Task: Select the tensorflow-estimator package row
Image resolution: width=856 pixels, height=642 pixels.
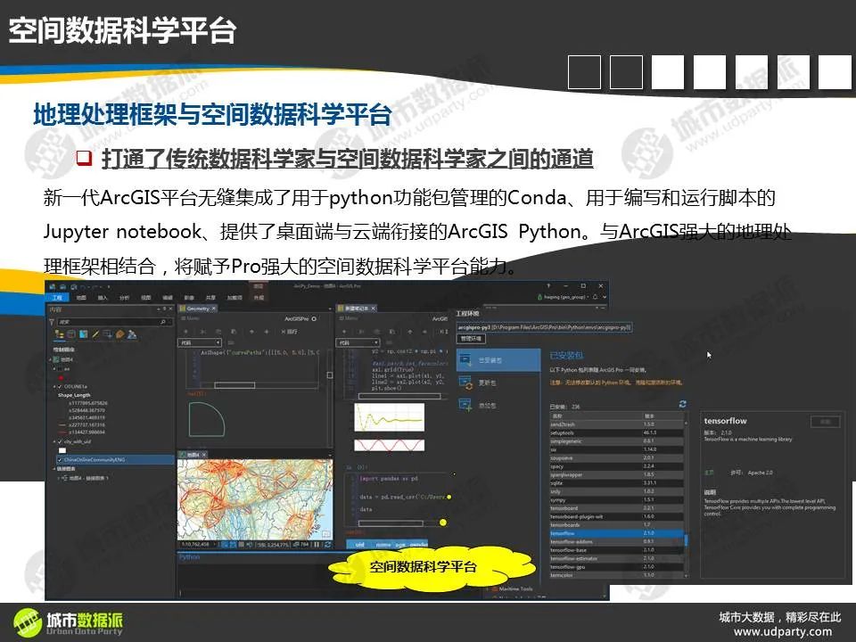Action: click(x=616, y=558)
